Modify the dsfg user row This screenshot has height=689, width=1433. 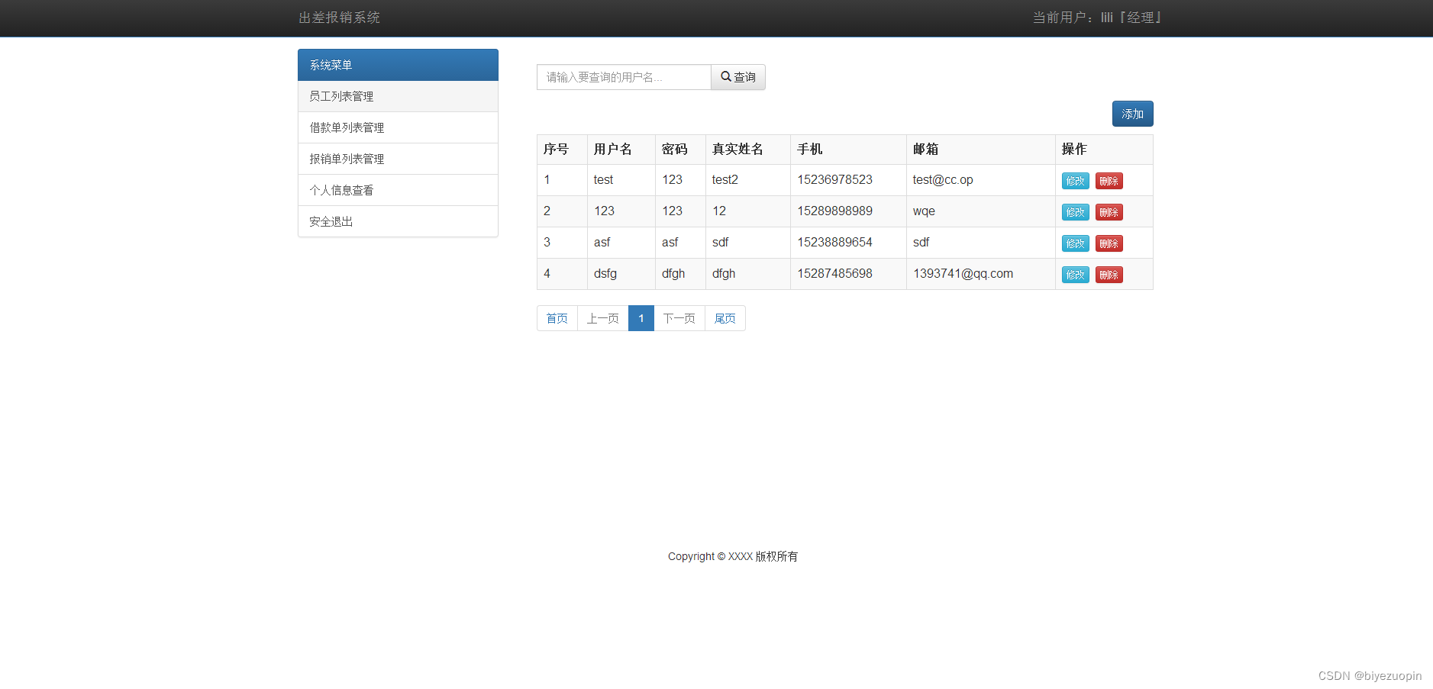tap(1075, 275)
